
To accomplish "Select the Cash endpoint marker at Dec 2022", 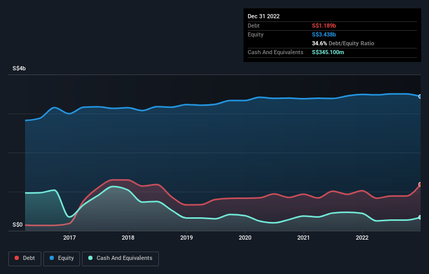I will [420, 217].
